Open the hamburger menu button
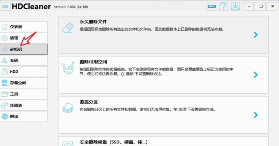 (x=5, y=7)
